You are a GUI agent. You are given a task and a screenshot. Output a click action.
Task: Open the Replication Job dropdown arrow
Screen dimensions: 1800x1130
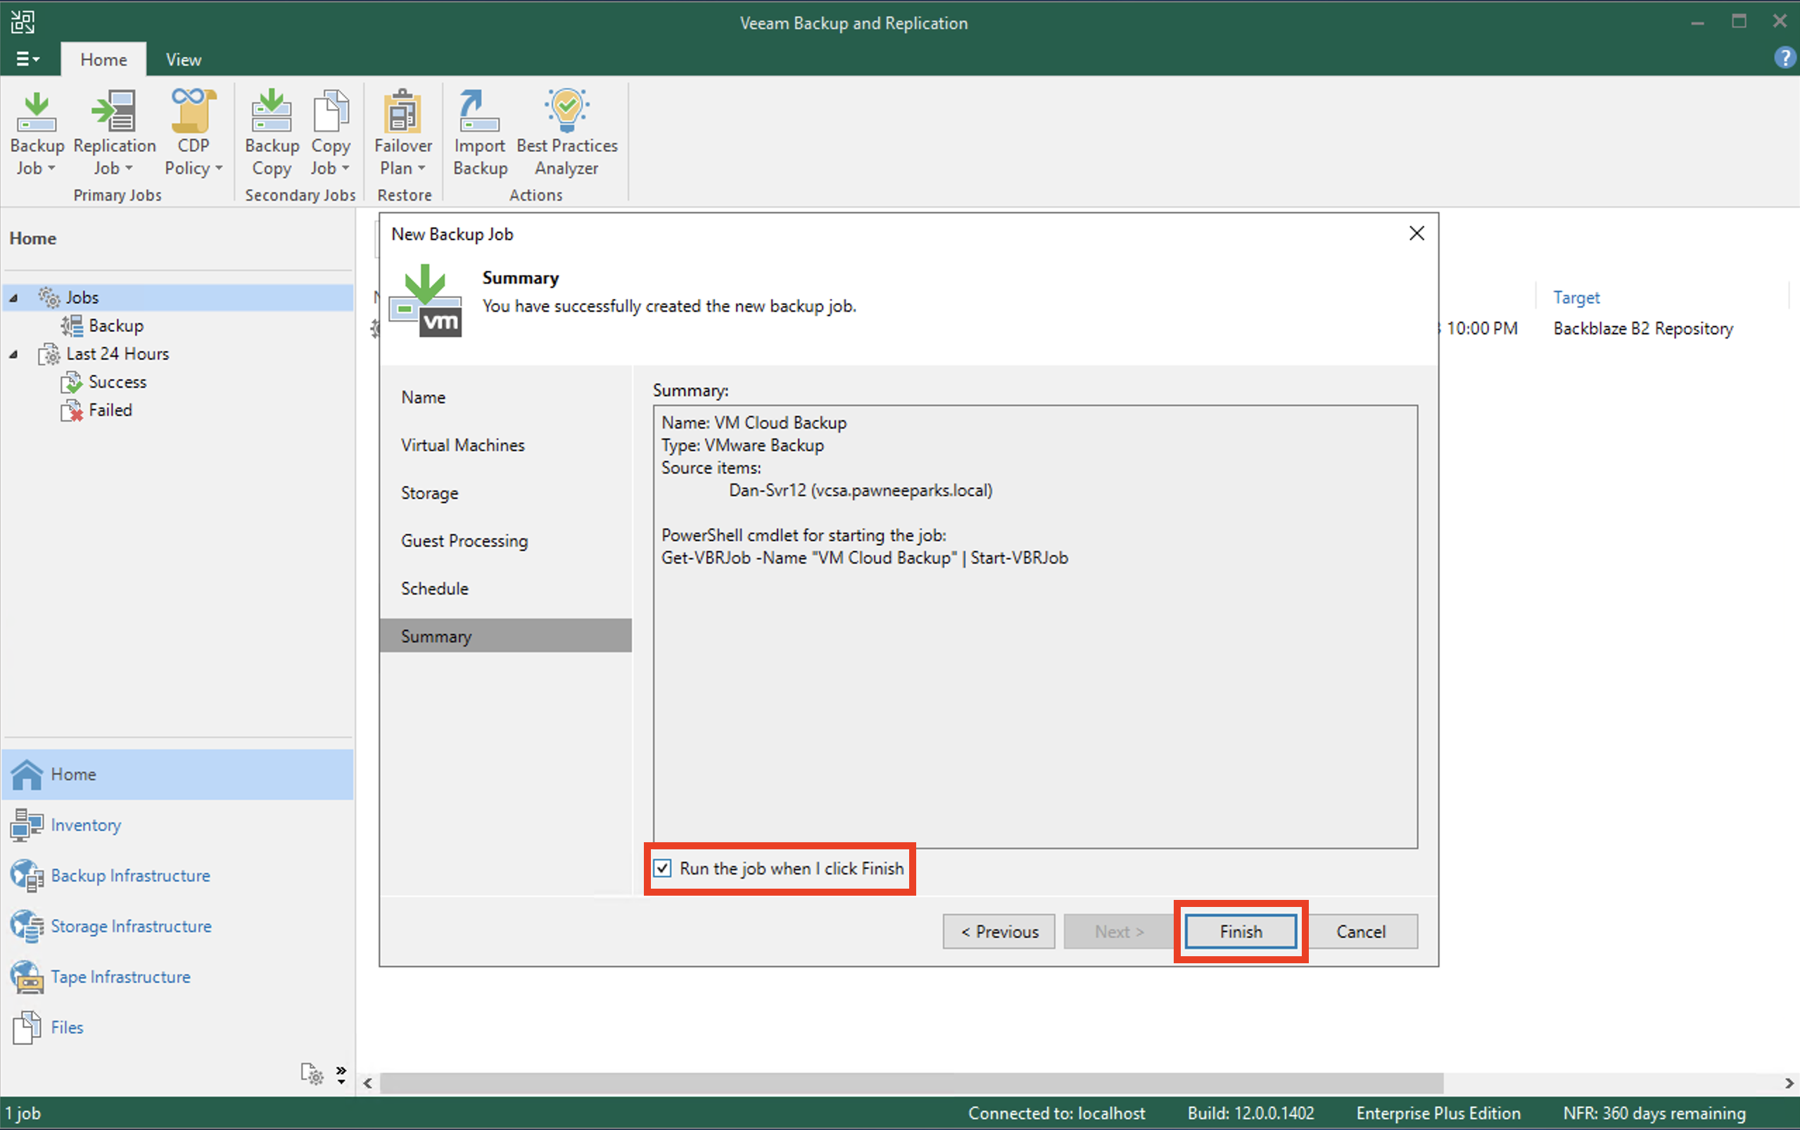coord(129,168)
